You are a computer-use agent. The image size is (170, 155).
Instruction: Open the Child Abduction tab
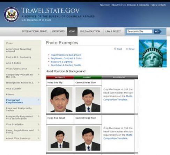click(90, 31)
